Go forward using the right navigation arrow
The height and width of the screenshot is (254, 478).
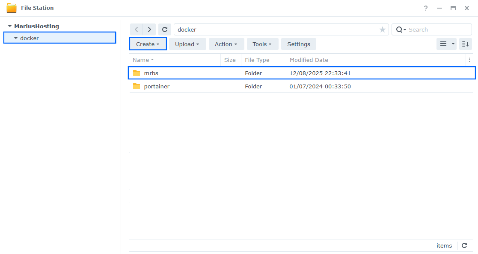[149, 29]
